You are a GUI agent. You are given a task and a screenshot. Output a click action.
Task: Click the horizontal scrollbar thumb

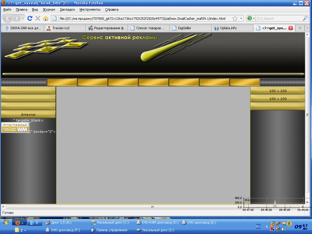coord(152,207)
